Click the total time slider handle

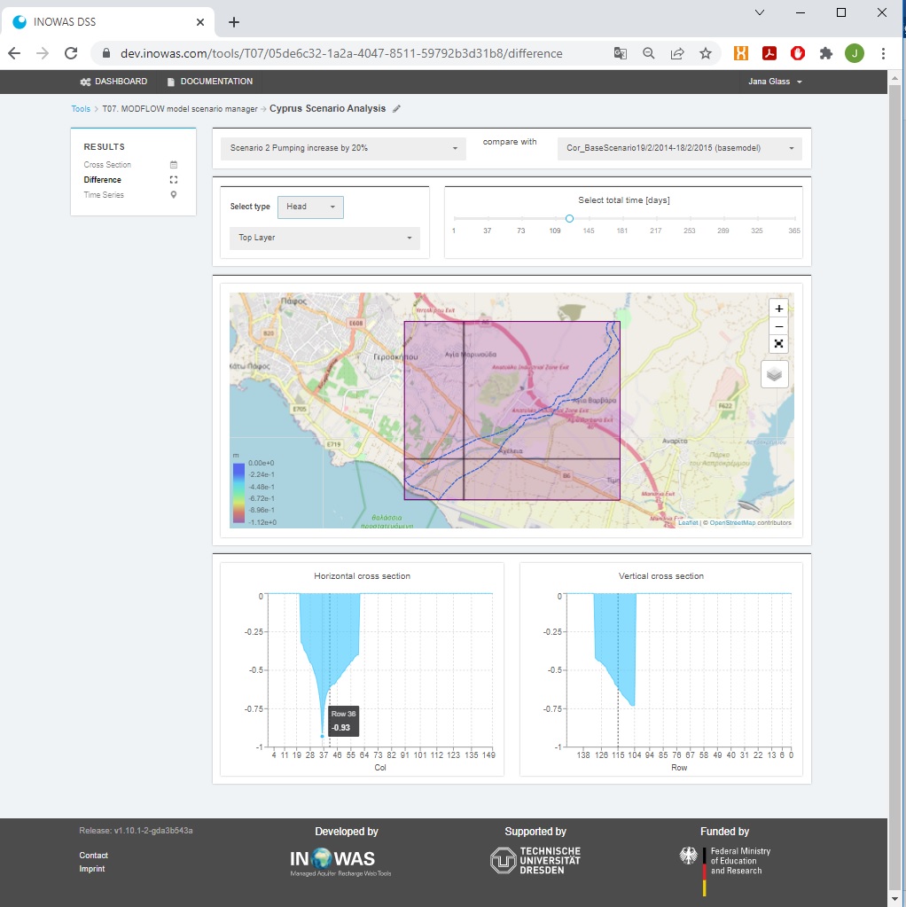[x=569, y=218]
